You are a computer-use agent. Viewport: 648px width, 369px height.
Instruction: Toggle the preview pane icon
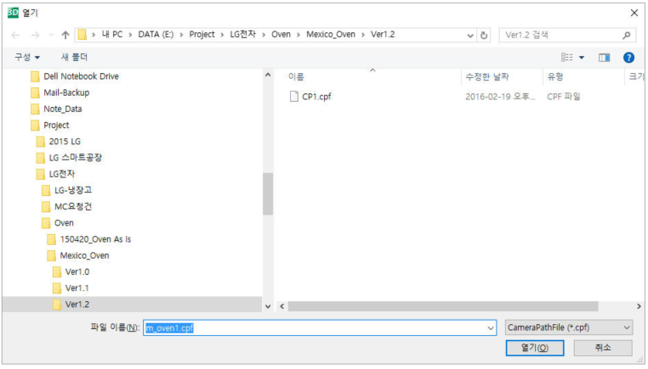[x=604, y=57]
